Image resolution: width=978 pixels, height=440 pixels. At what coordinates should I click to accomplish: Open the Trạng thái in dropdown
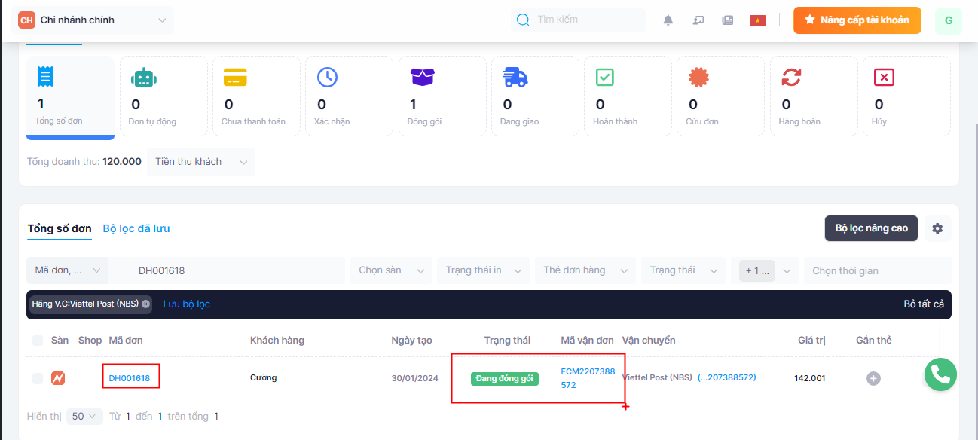point(484,270)
